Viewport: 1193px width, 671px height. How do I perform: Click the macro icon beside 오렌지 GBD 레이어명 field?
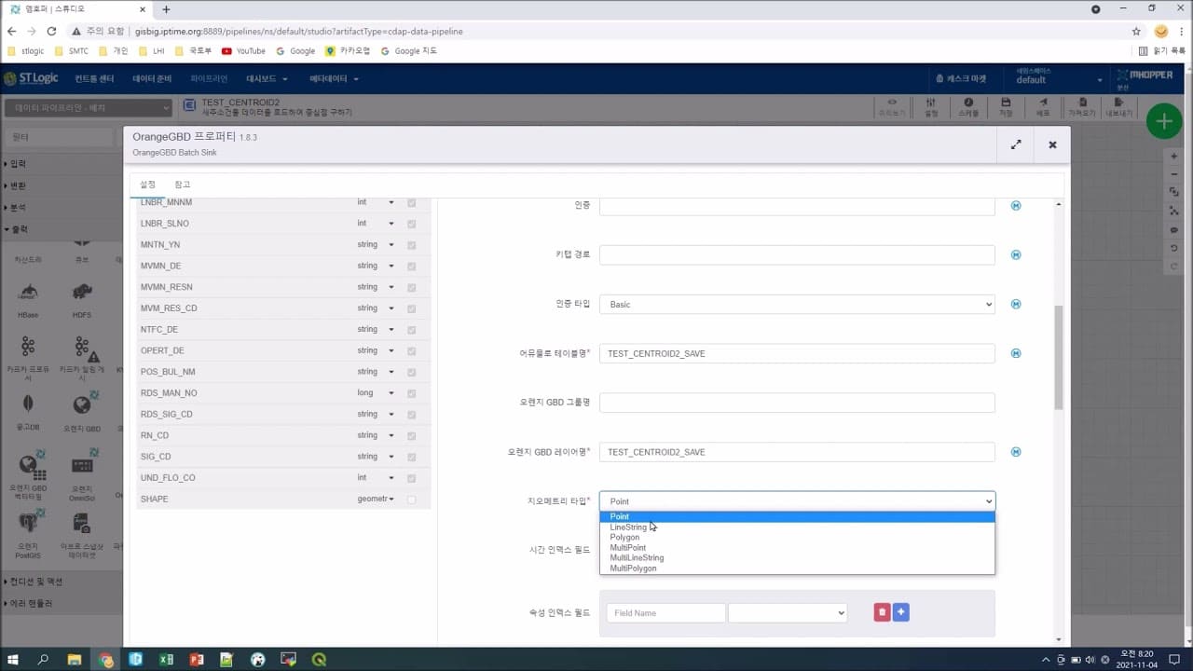tap(1016, 452)
